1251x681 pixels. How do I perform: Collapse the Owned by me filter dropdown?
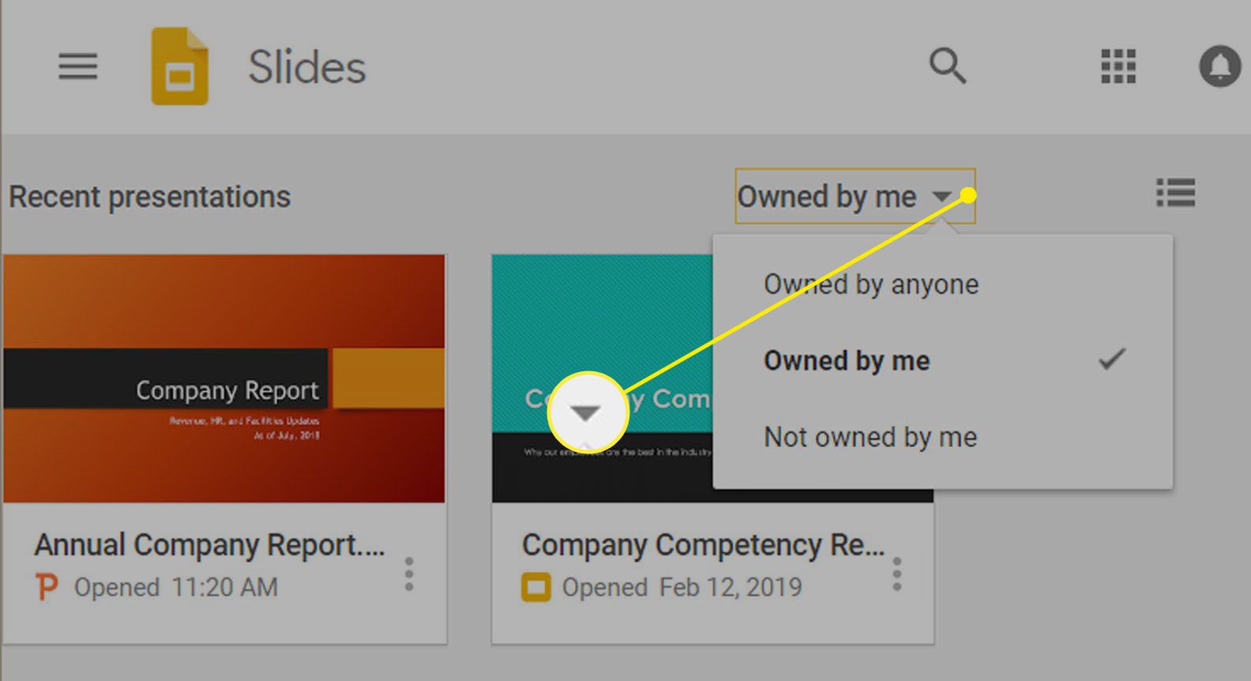(855, 196)
